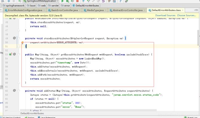The image size is (200, 118).
Task: Select the servlet folder in the breadcrumb
Action: pos(54,6)
